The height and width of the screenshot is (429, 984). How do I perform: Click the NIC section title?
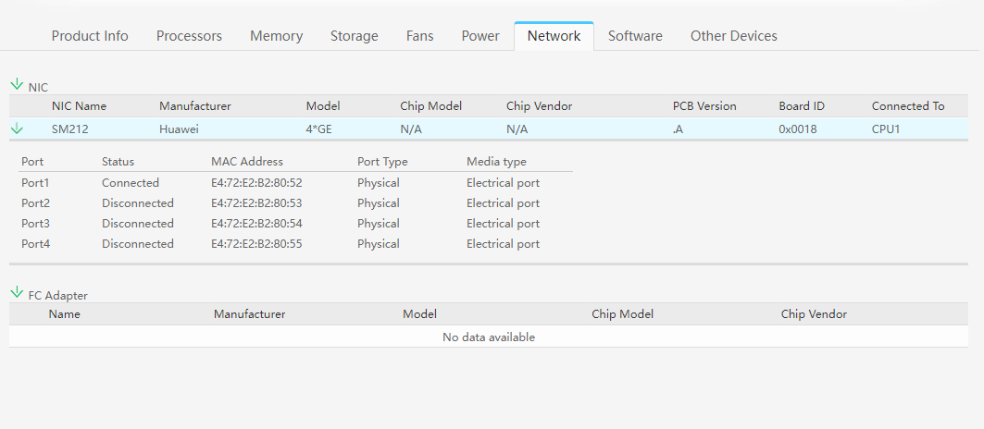(x=38, y=88)
